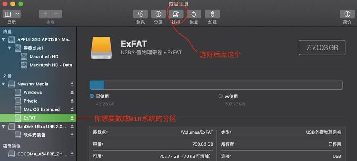Click the Restore (恢复) icon

(x=194, y=14)
